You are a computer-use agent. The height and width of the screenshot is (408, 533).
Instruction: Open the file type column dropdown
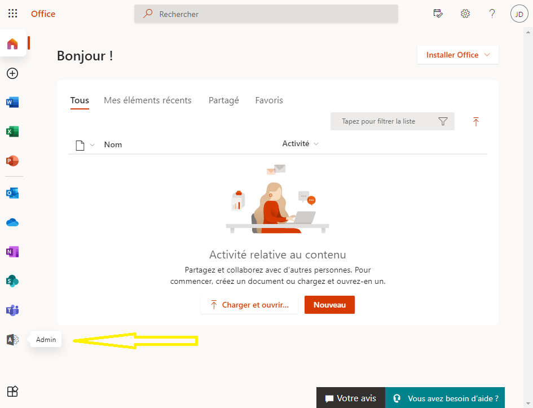pos(85,145)
